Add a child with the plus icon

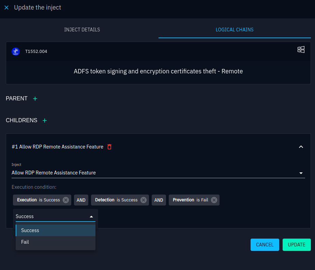coord(45,120)
